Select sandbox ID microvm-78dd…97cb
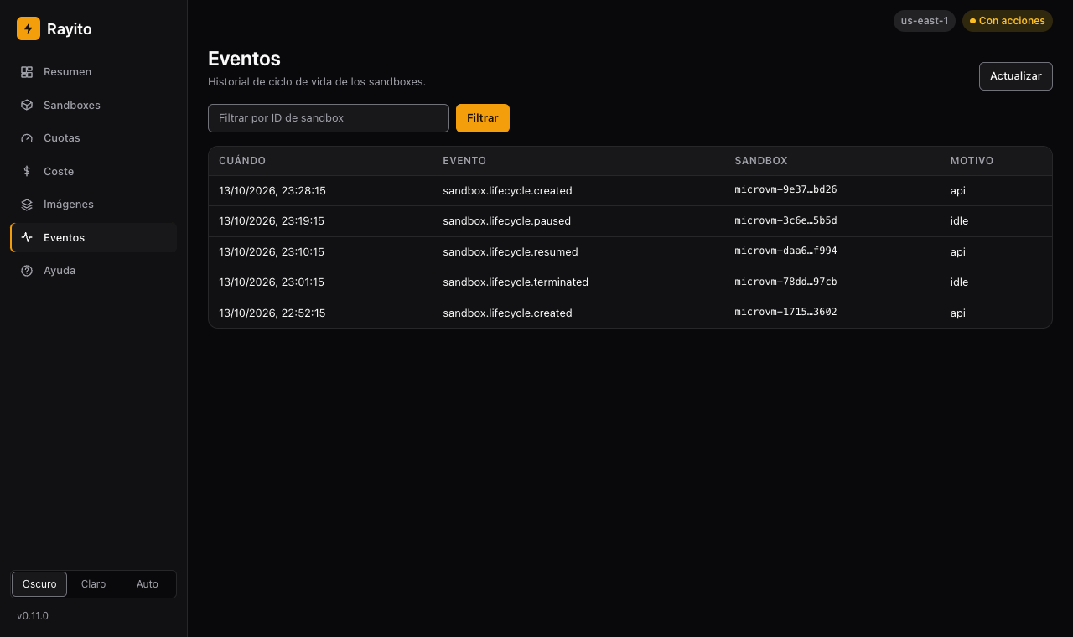 (x=785, y=282)
